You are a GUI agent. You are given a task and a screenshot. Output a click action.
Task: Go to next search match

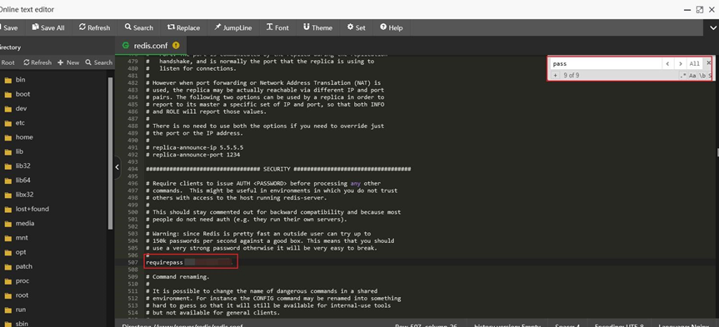[x=681, y=64]
